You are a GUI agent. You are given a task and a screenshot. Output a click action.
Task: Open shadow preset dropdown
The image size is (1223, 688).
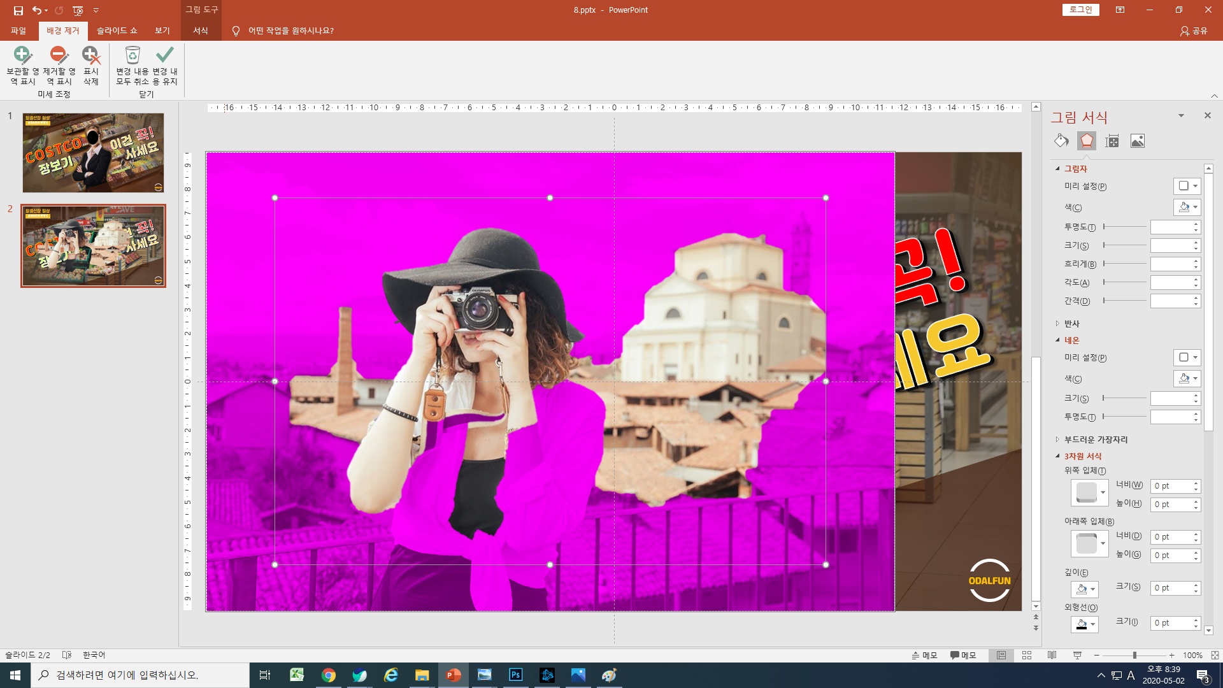click(1187, 186)
